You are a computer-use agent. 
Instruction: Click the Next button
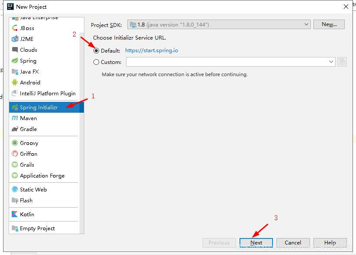[256, 242]
